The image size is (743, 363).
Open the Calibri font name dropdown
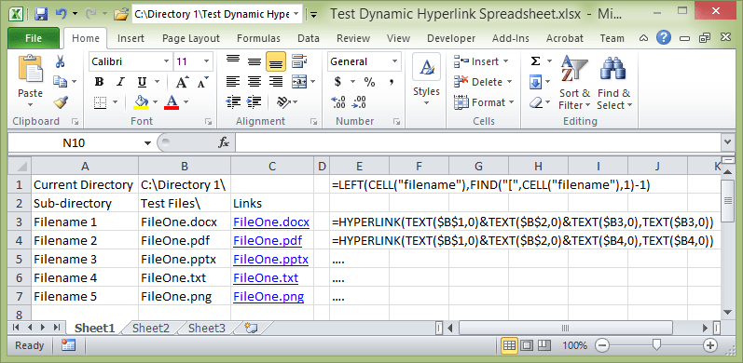pos(166,61)
